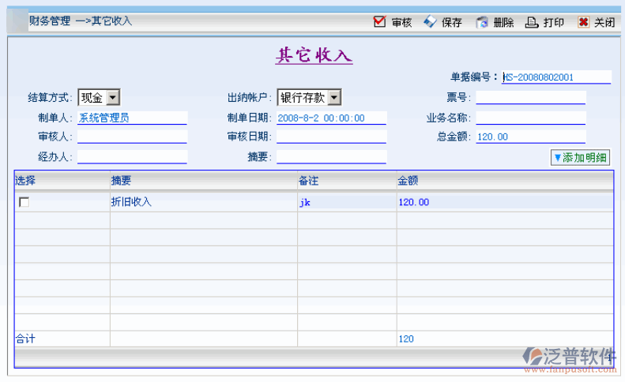
Task: Focus the empty 审核人 field
Action: pyautogui.click(x=132, y=137)
